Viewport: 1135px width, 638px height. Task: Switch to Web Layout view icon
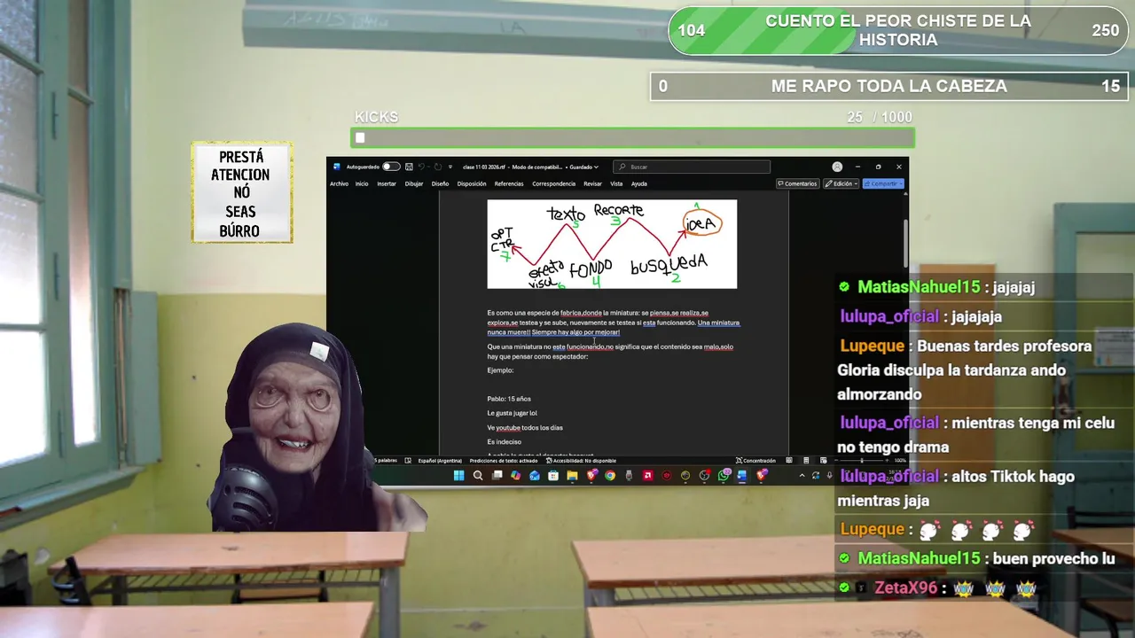point(823,461)
